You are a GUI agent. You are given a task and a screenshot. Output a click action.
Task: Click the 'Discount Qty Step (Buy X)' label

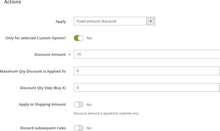tap(43, 88)
